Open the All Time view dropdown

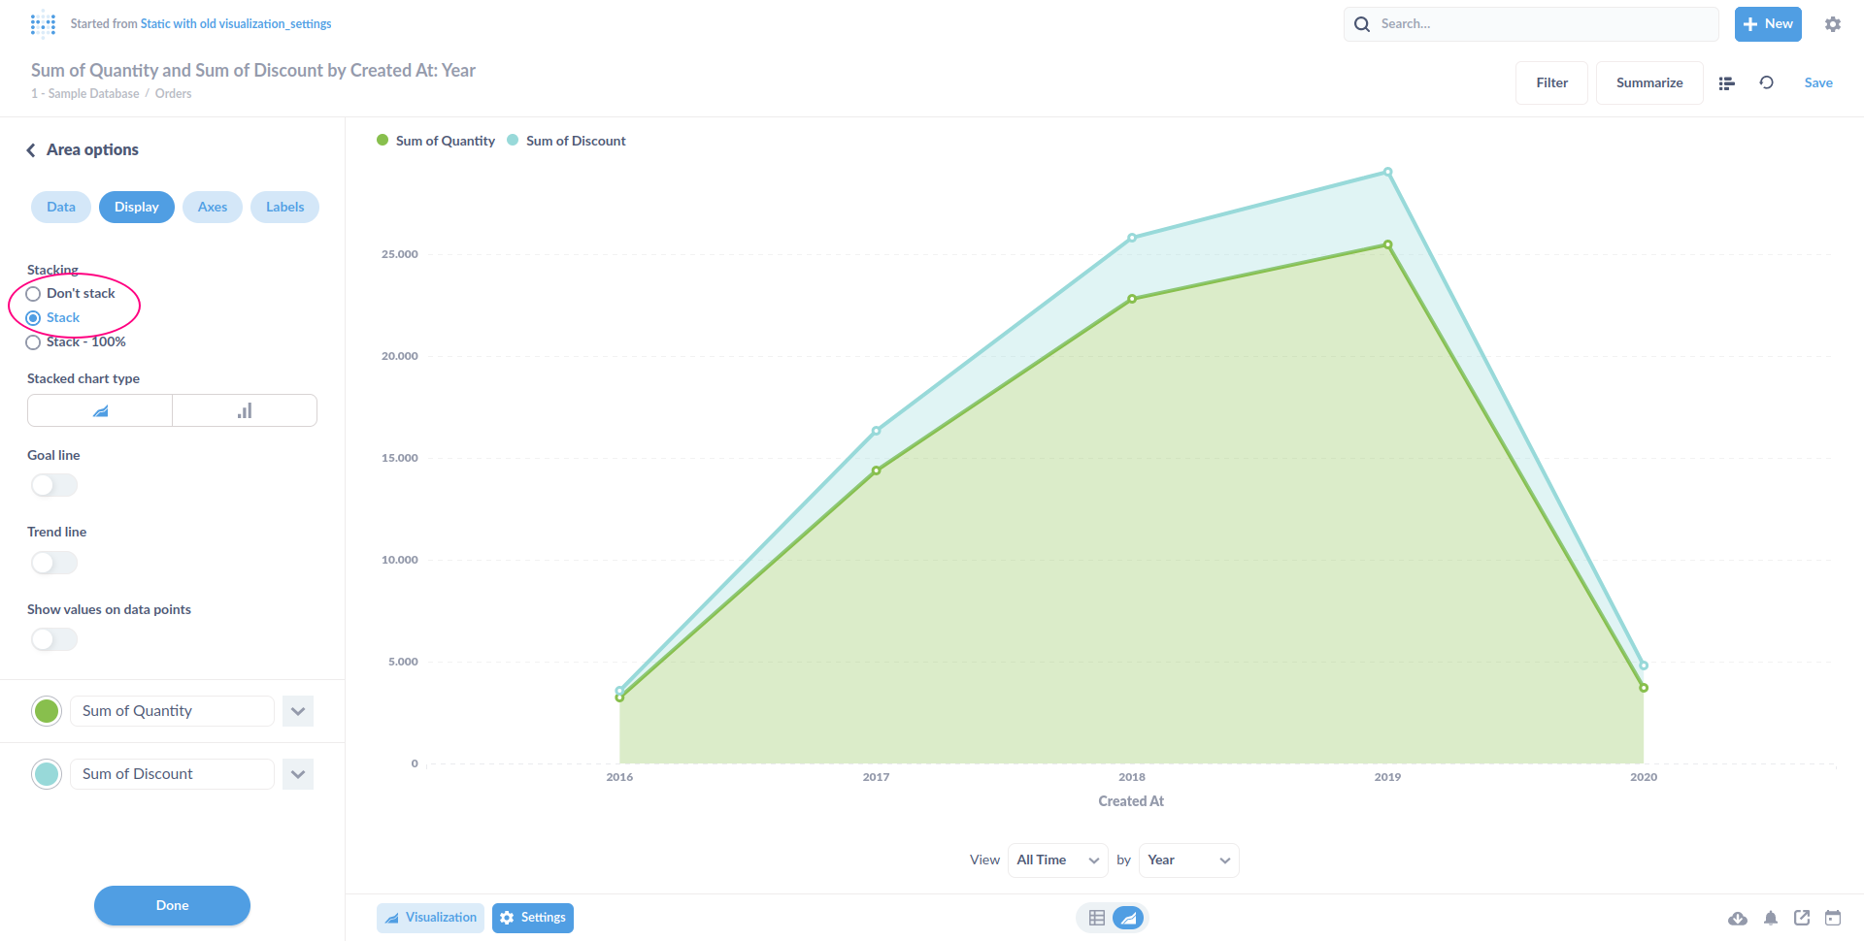(1057, 860)
